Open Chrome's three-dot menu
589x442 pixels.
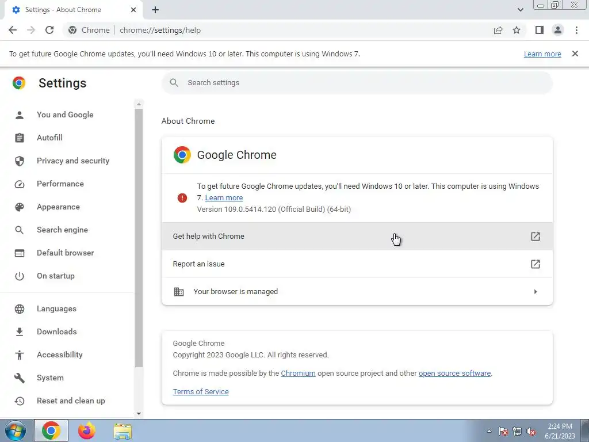tap(576, 30)
